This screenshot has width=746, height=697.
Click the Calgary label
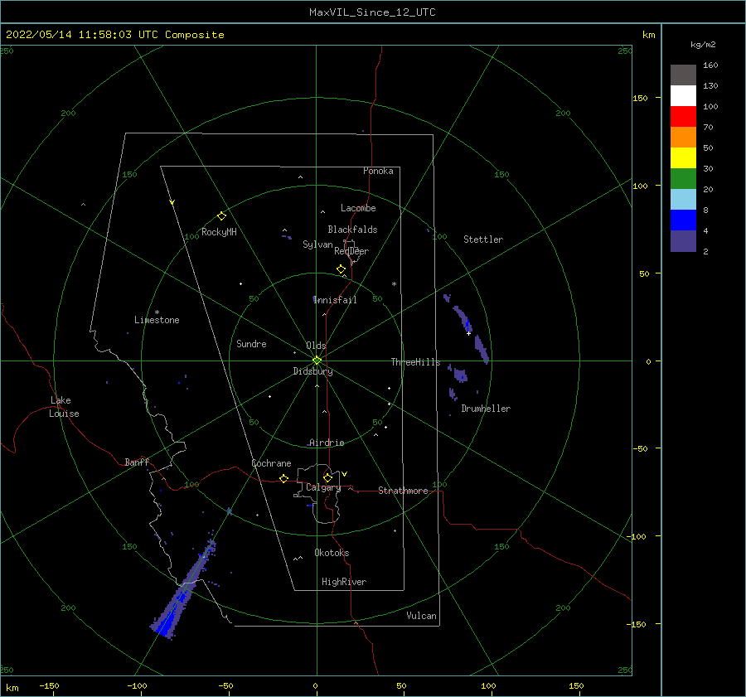[323, 487]
